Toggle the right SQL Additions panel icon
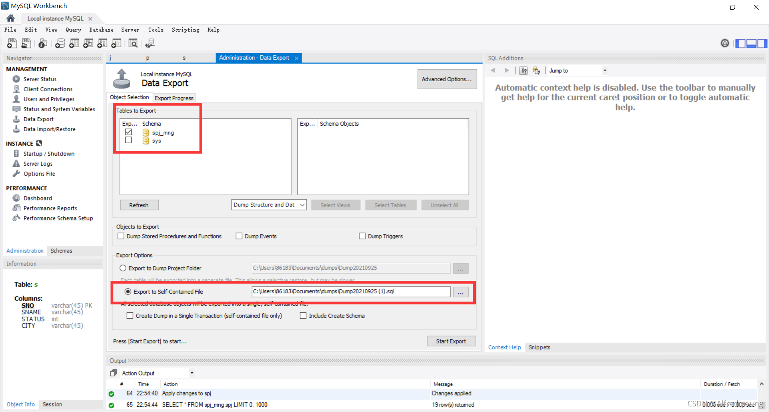This screenshot has width=769, height=412. click(762, 44)
